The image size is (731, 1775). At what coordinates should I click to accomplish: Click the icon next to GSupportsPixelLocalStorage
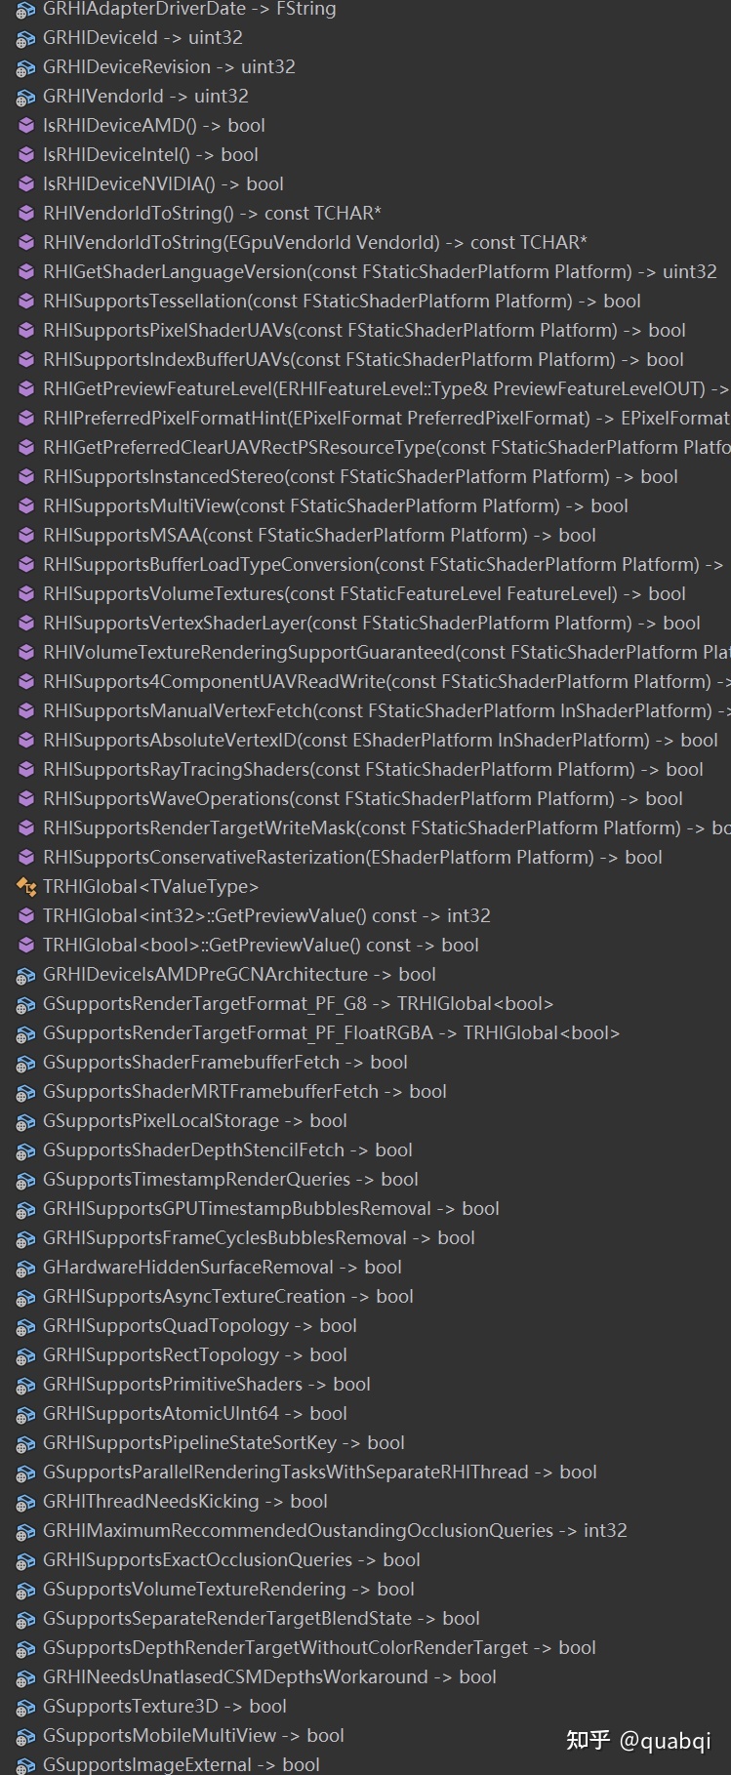25,1121
